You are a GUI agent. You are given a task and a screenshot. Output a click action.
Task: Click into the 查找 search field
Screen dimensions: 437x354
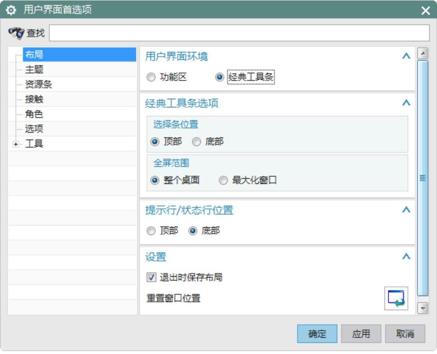pos(239,33)
